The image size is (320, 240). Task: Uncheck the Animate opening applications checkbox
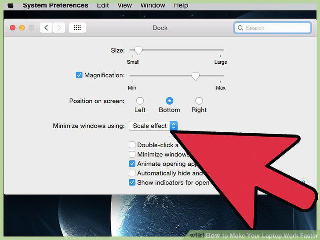click(x=132, y=164)
